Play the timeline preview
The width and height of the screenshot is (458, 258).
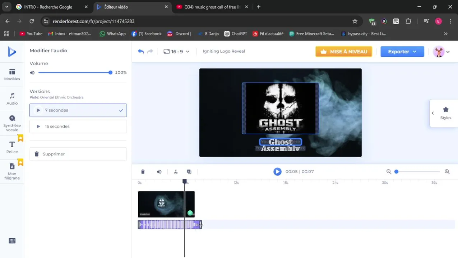(x=277, y=172)
